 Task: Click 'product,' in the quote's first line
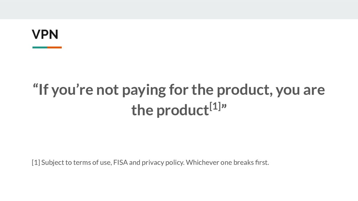245,90
